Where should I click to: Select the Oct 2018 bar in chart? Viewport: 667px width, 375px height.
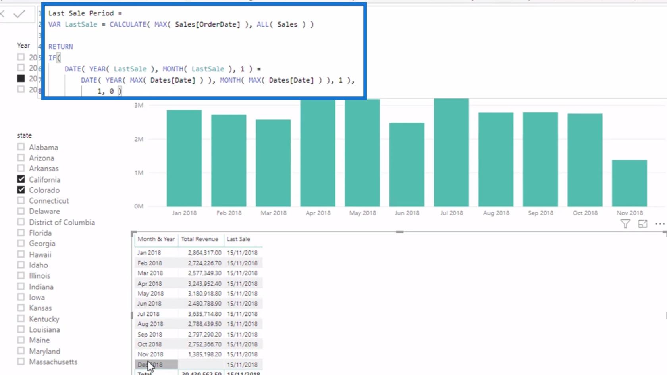point(585,160)
